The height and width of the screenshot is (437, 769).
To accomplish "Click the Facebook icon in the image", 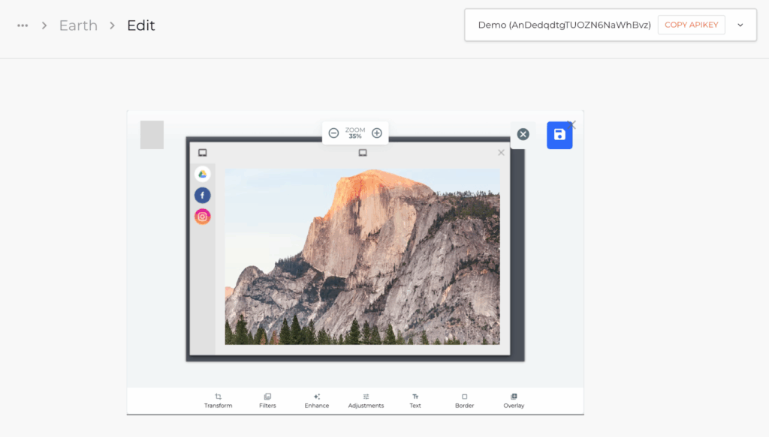I will 203,195.
